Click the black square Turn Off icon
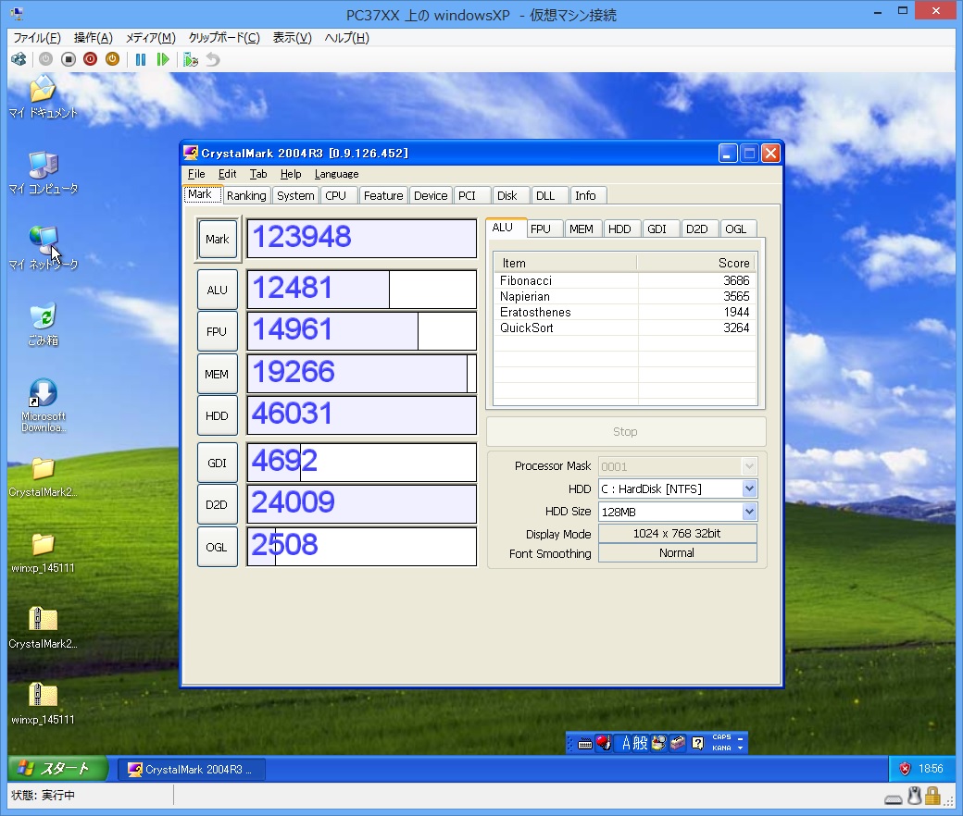 coord(68,59)
